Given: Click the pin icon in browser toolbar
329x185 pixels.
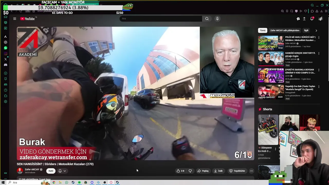Looking at the screenshot, I should 287,11.
